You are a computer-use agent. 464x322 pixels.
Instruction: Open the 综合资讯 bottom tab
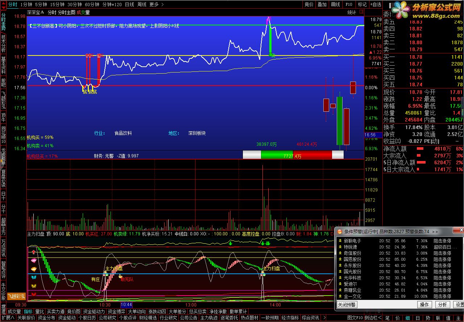[x=311, y=318]
